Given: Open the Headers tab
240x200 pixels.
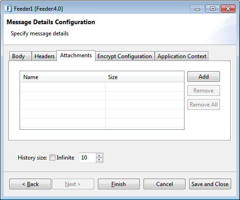Looking at the screenshot, I should (x=44, y=56).
